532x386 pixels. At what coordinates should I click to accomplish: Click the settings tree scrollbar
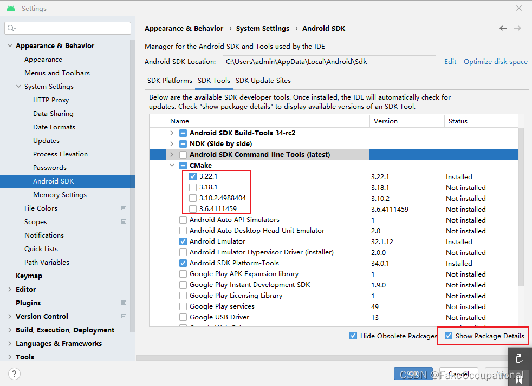(x=133, y=185)
